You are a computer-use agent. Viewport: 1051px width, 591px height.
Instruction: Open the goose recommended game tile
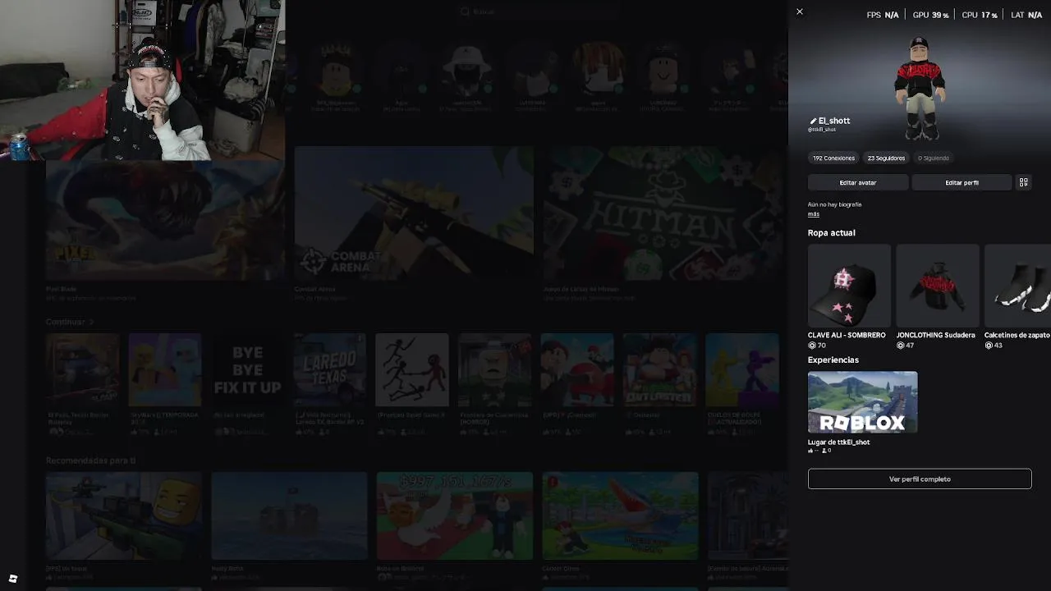[455, 515]
